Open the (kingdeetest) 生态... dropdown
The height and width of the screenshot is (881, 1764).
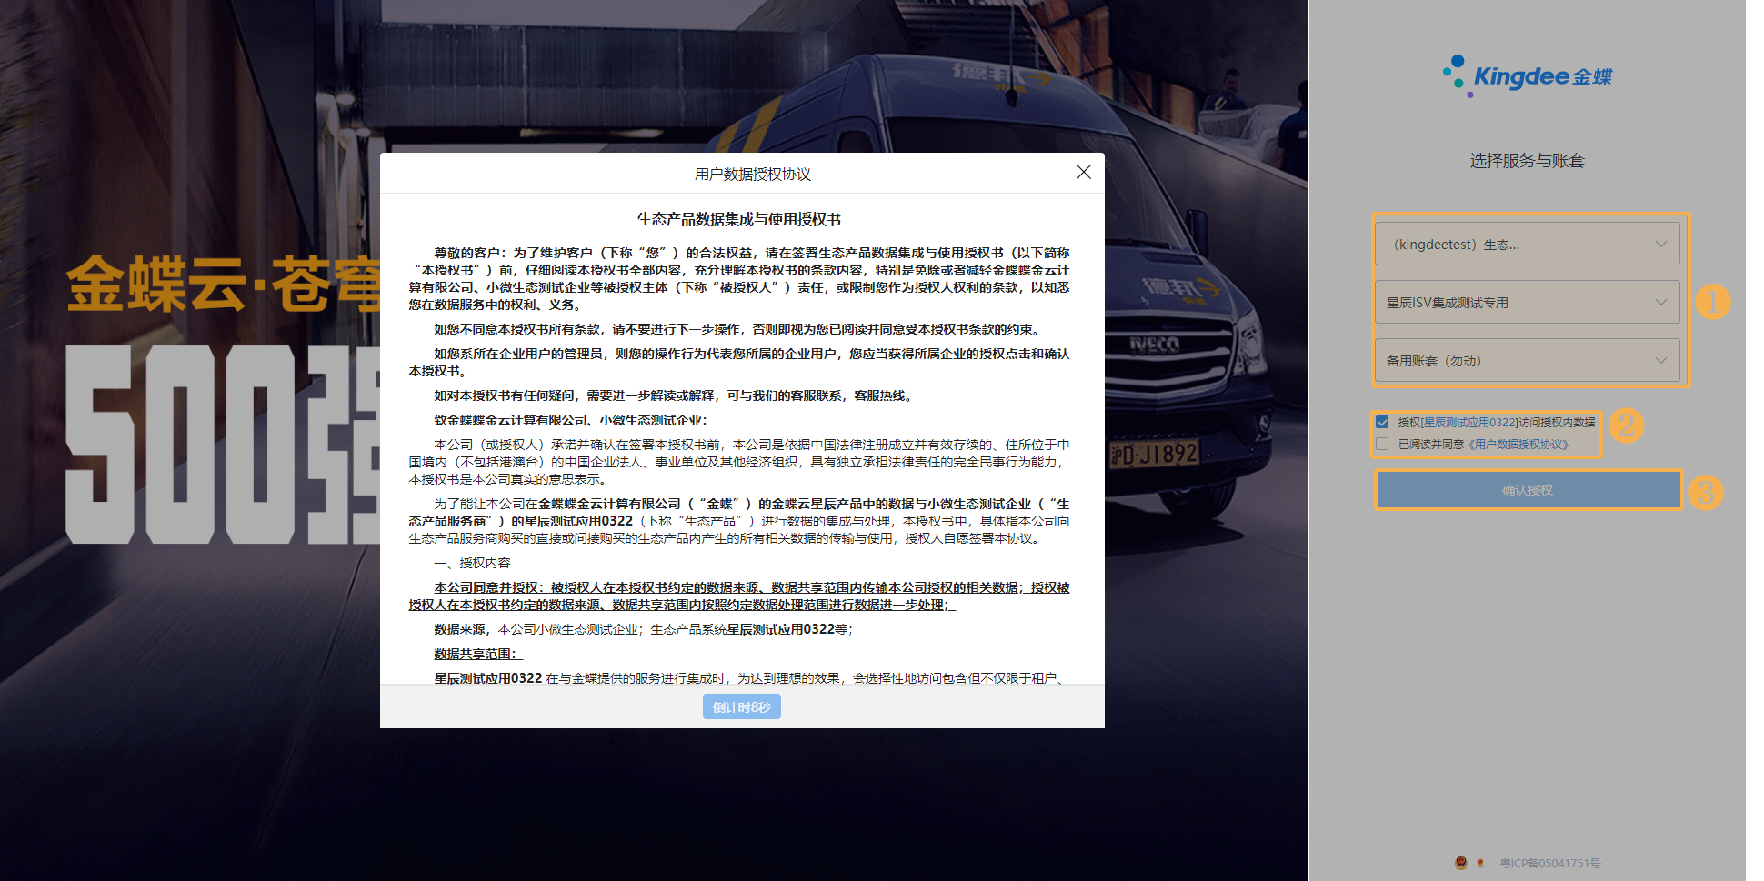click(1527, 244)
